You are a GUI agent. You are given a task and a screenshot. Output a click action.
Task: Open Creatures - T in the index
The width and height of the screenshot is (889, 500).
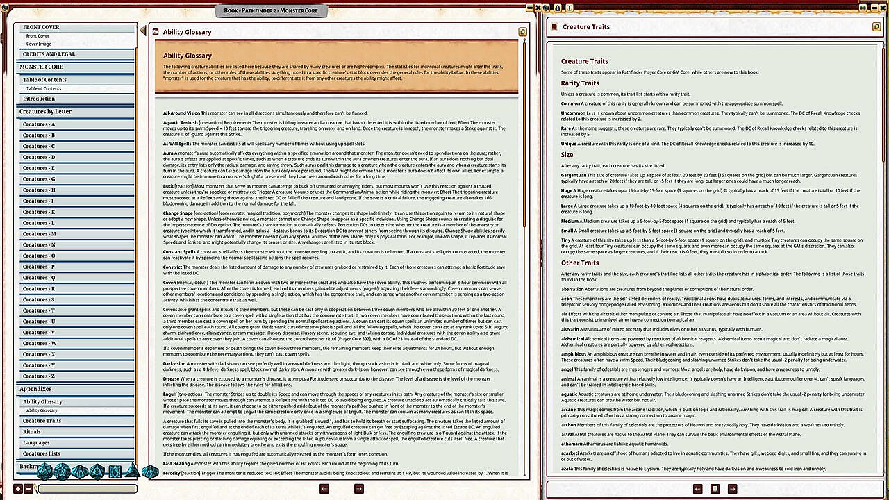(x=76, y=311)
